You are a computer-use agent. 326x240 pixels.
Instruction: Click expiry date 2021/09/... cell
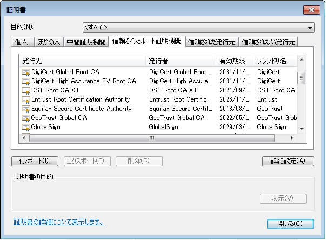[x=234, y=90]
